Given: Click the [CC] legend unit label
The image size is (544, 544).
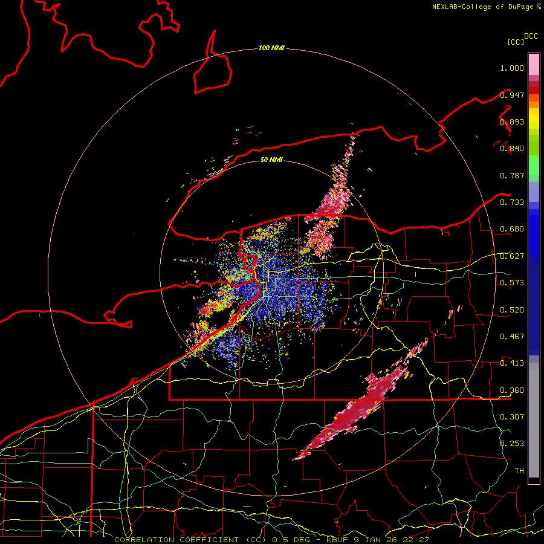Looking at the screenshot, I should [516, 42].
